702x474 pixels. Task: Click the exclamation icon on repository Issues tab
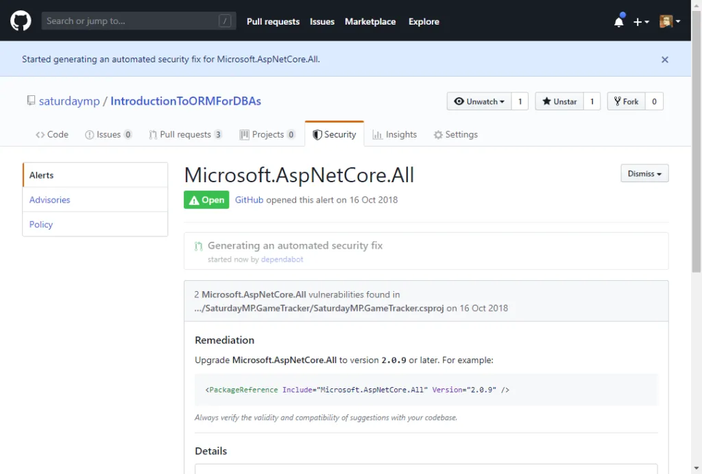90,135
